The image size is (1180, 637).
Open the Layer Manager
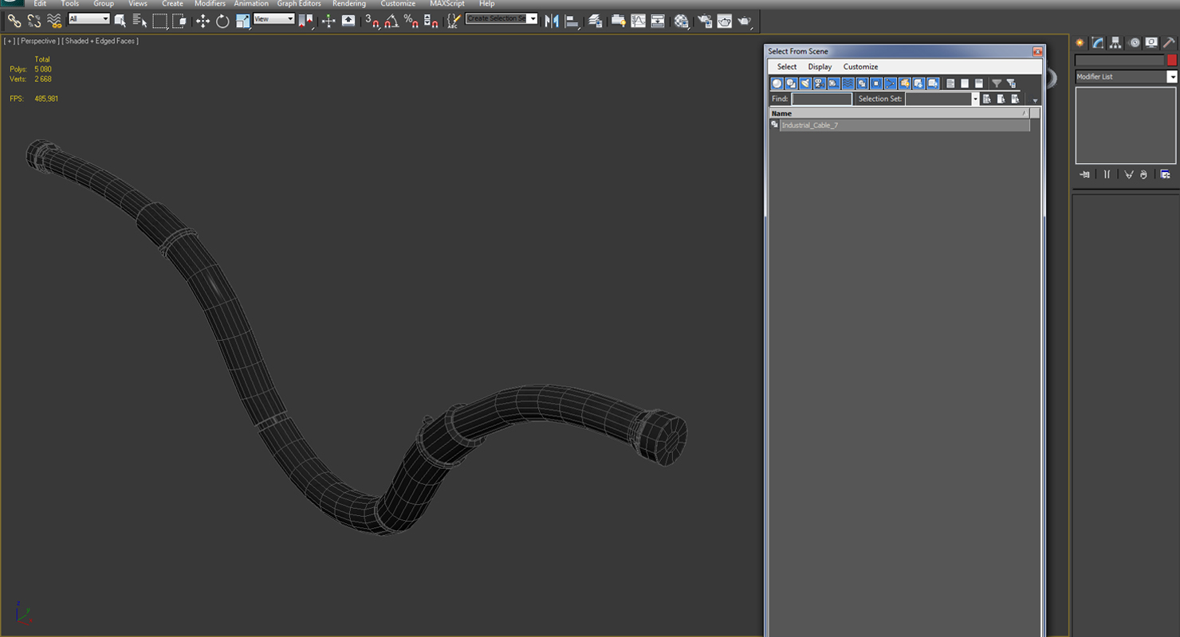[x=595, y=21]
